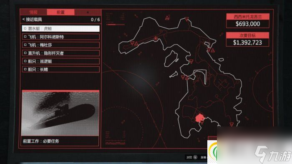Switch to the 情报 tab

pyautogui.click(x=33, y=12)
